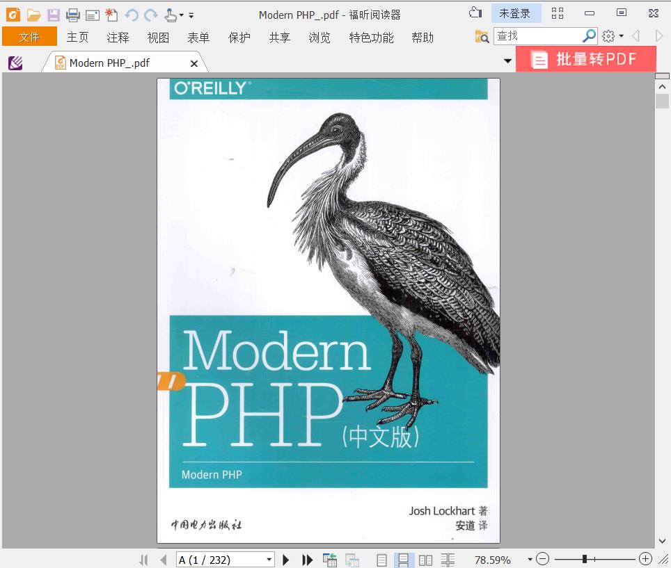671x568 pixels.
Task: Click the PDF cover page image
Action: tap(329, 311)
